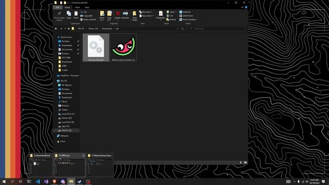
Task: Click the red Delete icon
Action: [x=118, y=14]
